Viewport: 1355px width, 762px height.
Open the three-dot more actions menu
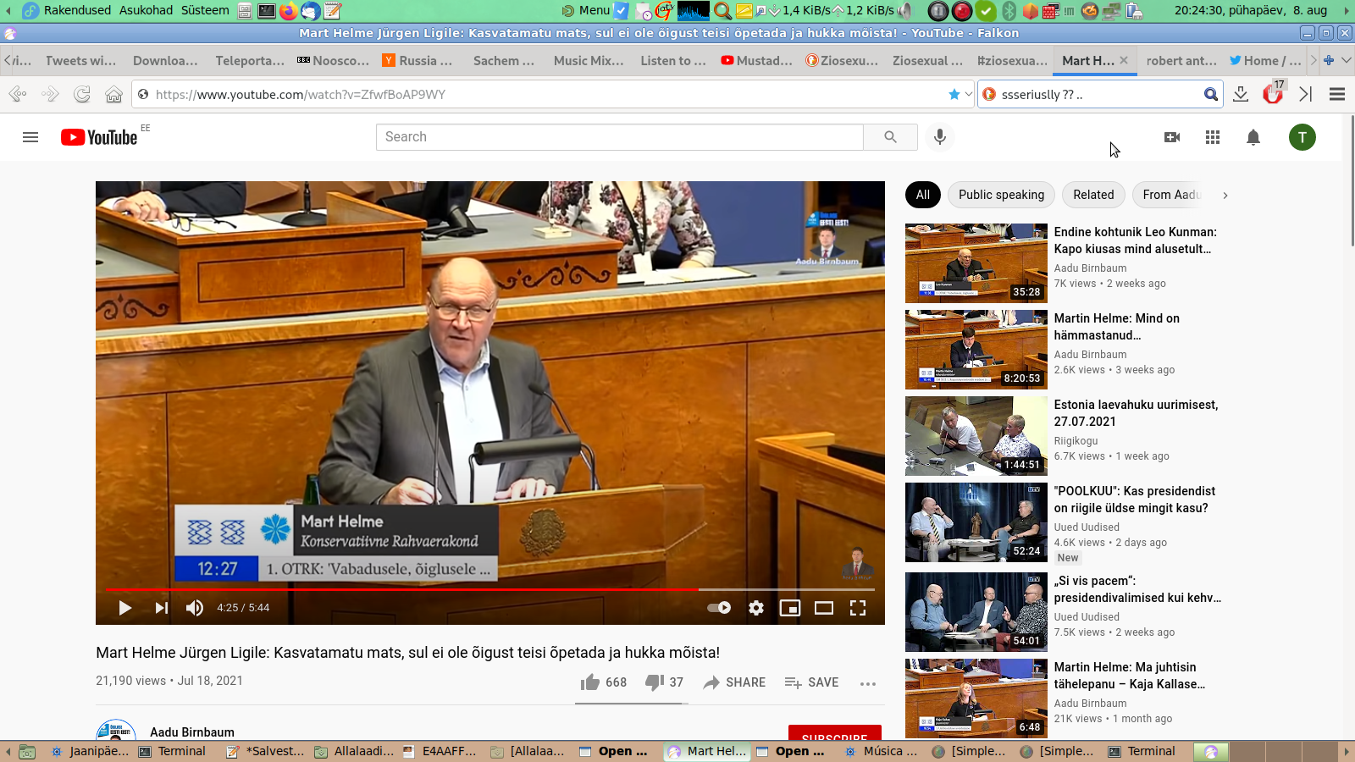[868, 683]
